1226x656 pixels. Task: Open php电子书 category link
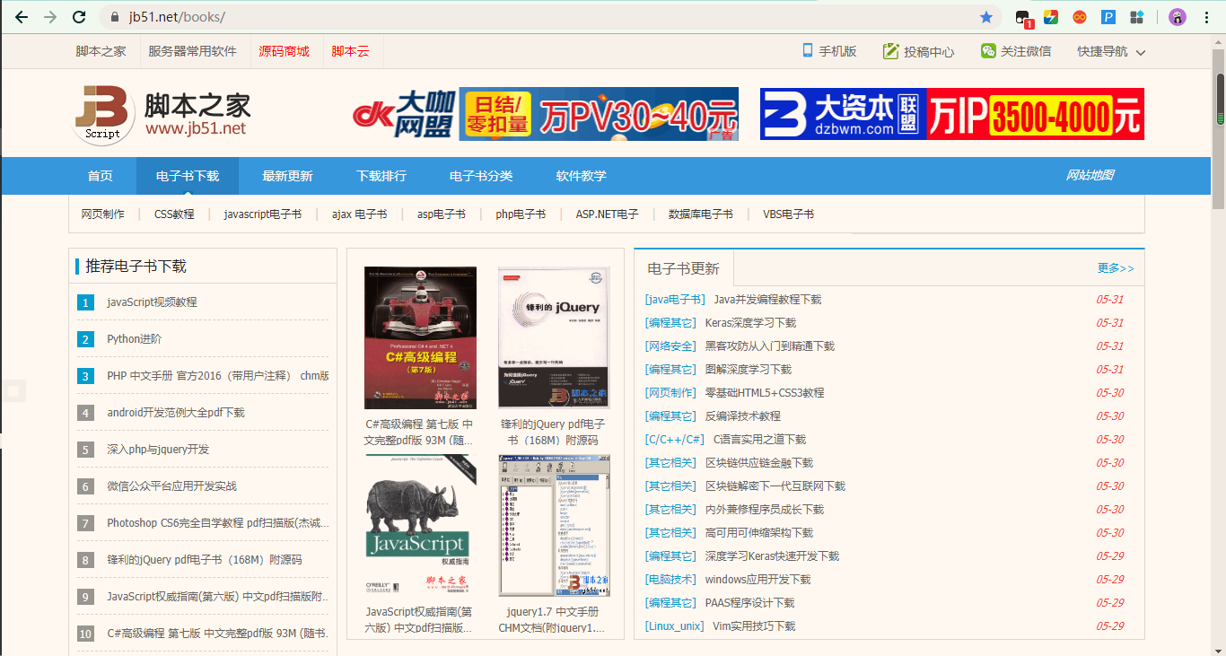tap(521, 214)
